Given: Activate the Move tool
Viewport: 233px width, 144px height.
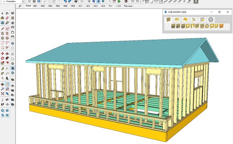Looking at the screenshot, I should (x=2, y=53).
